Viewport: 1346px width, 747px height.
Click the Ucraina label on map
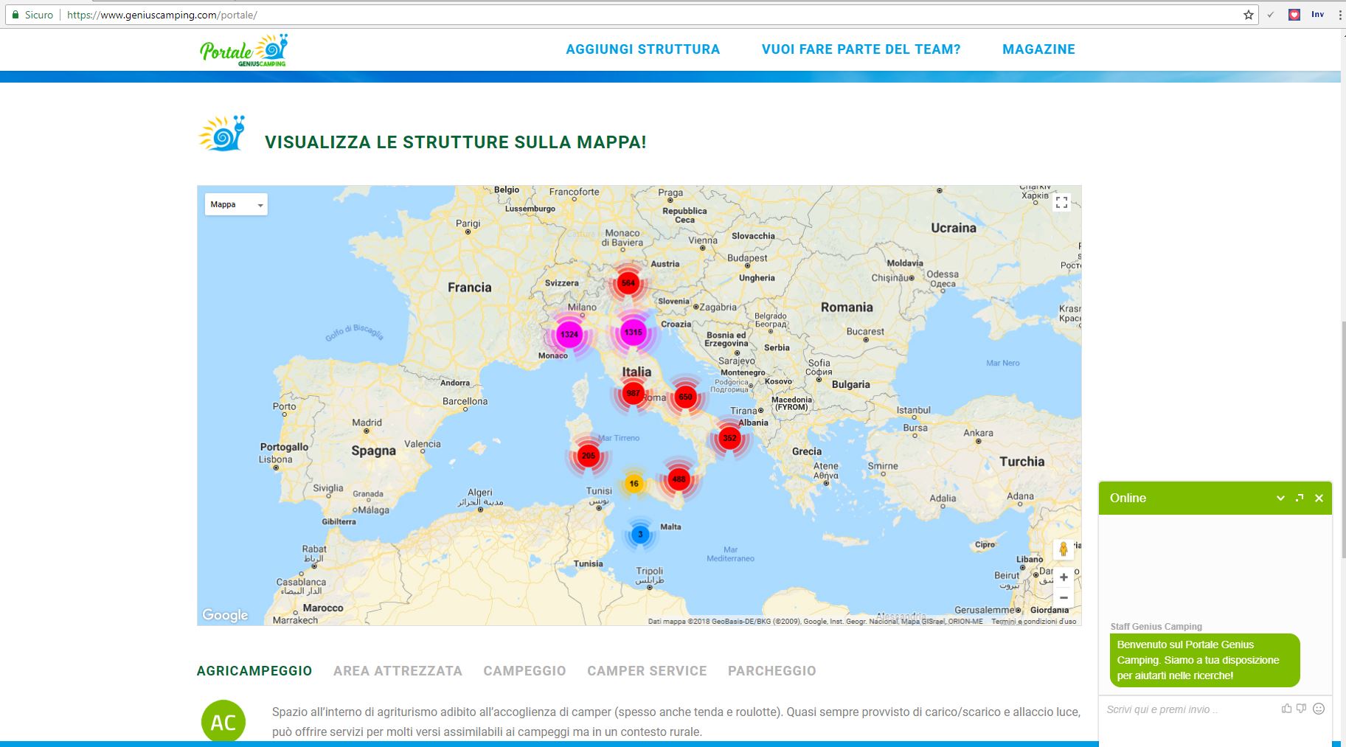point(953,228)
